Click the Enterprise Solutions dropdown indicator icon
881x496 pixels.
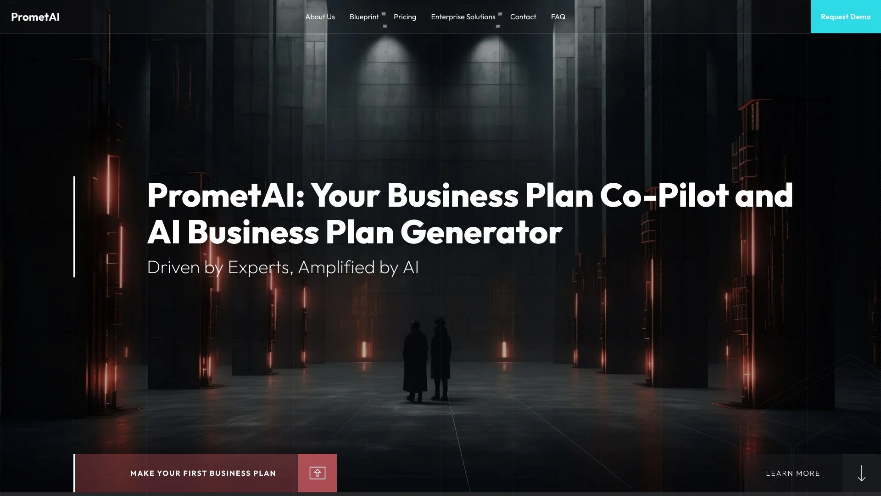[501, 17]
